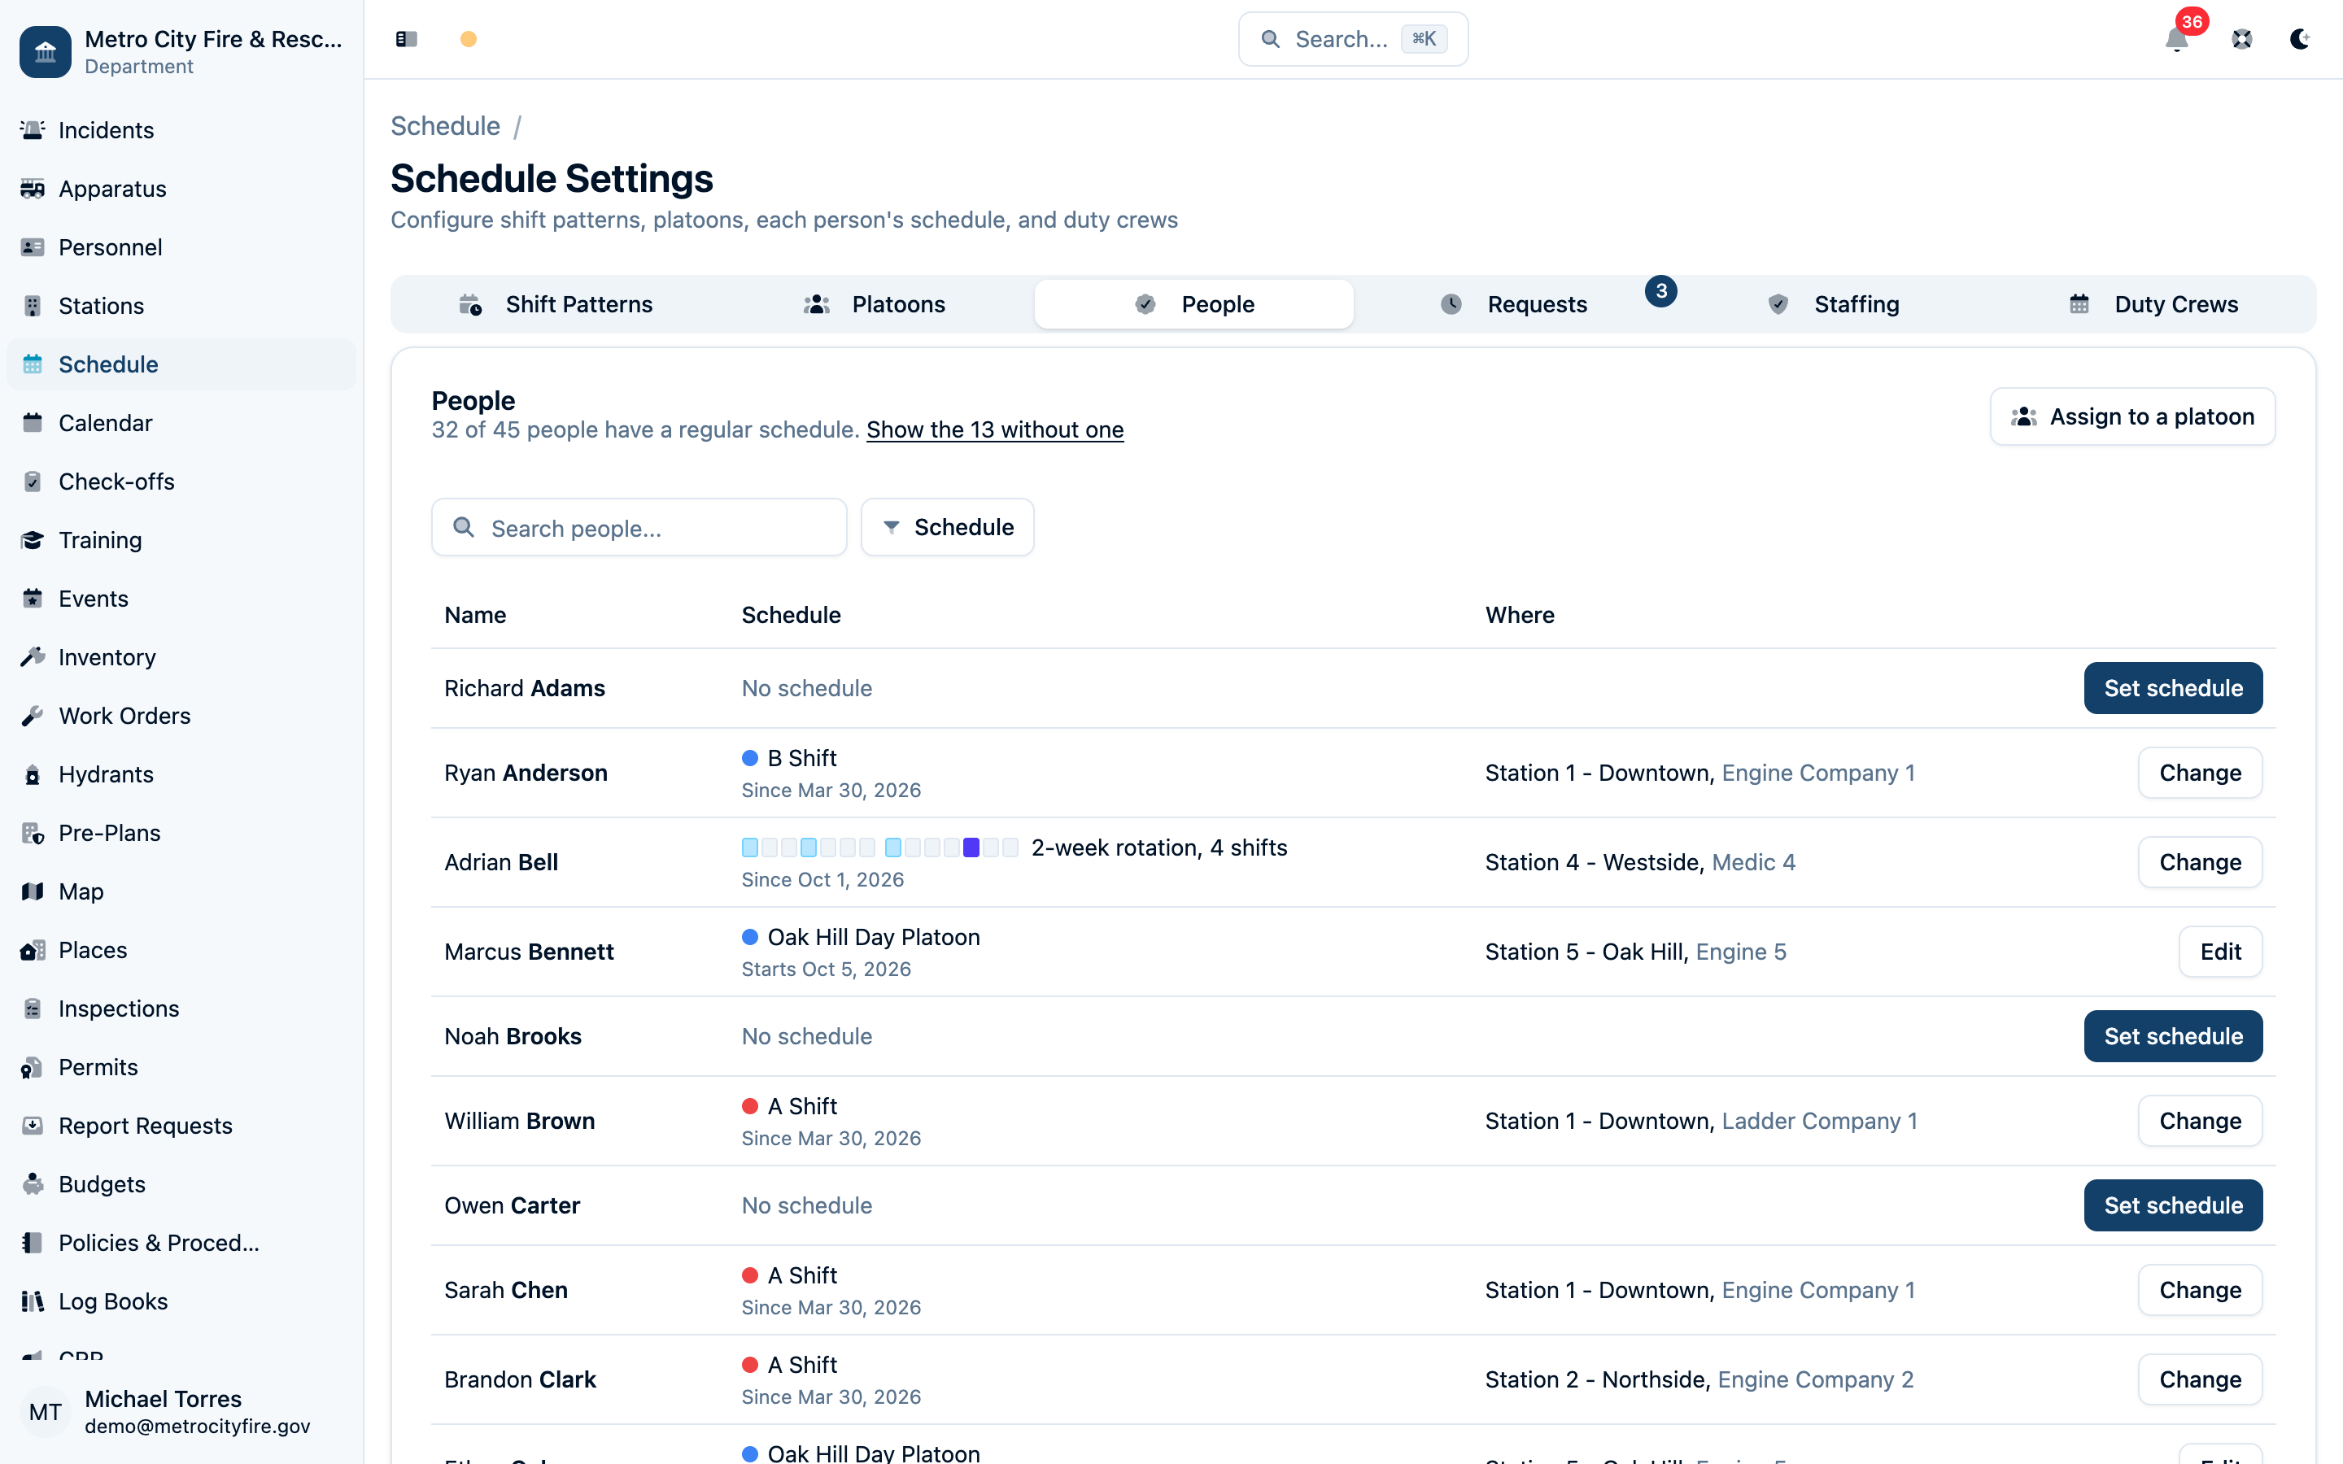Viewport: 2343px width, 1464px height.
Task: Select the Staffing tab
Action: [x=1833, y=304]
